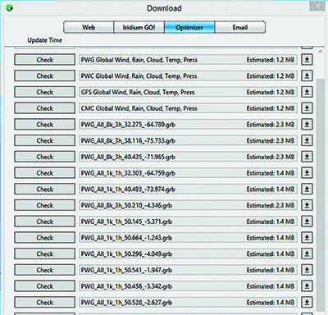Check update for PWG_All_1k_1h_50.664_-1.243.grb
Screen dimensions: 328x315
point(45,238)
